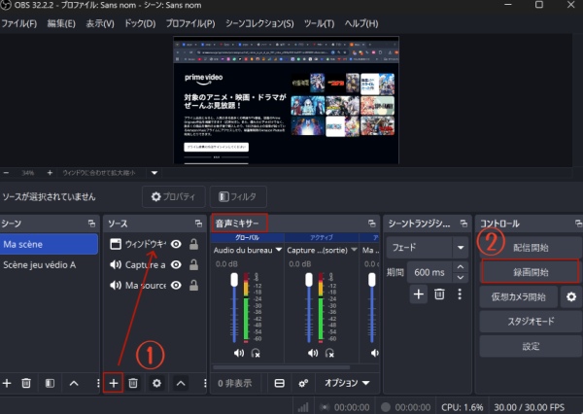Open virtual camera settings gear
This screenshot has width=583, height=414.
pos(571,296)
